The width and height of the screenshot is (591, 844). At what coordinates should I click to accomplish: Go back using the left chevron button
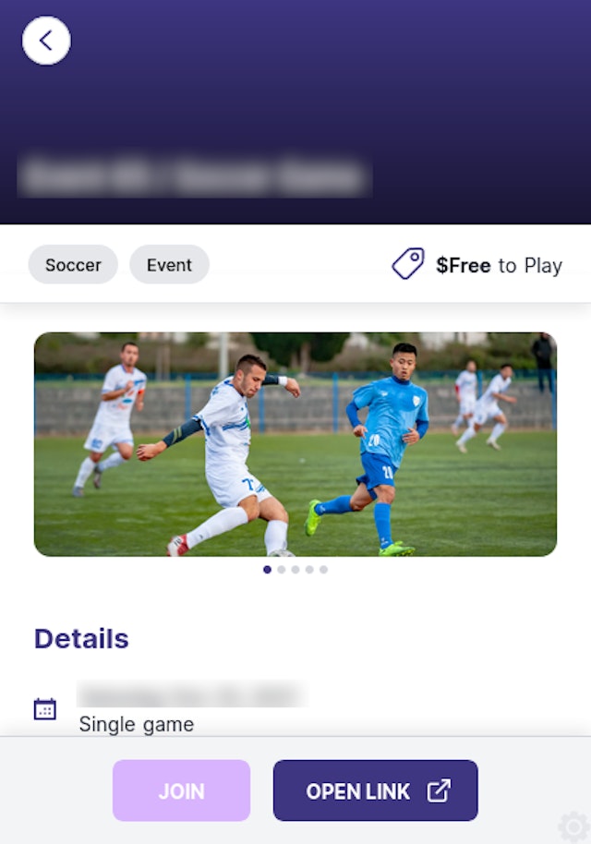[46, 41]
